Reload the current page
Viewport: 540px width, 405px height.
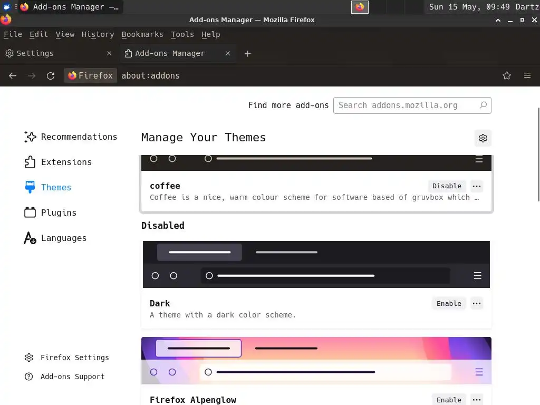click(51, 76)
